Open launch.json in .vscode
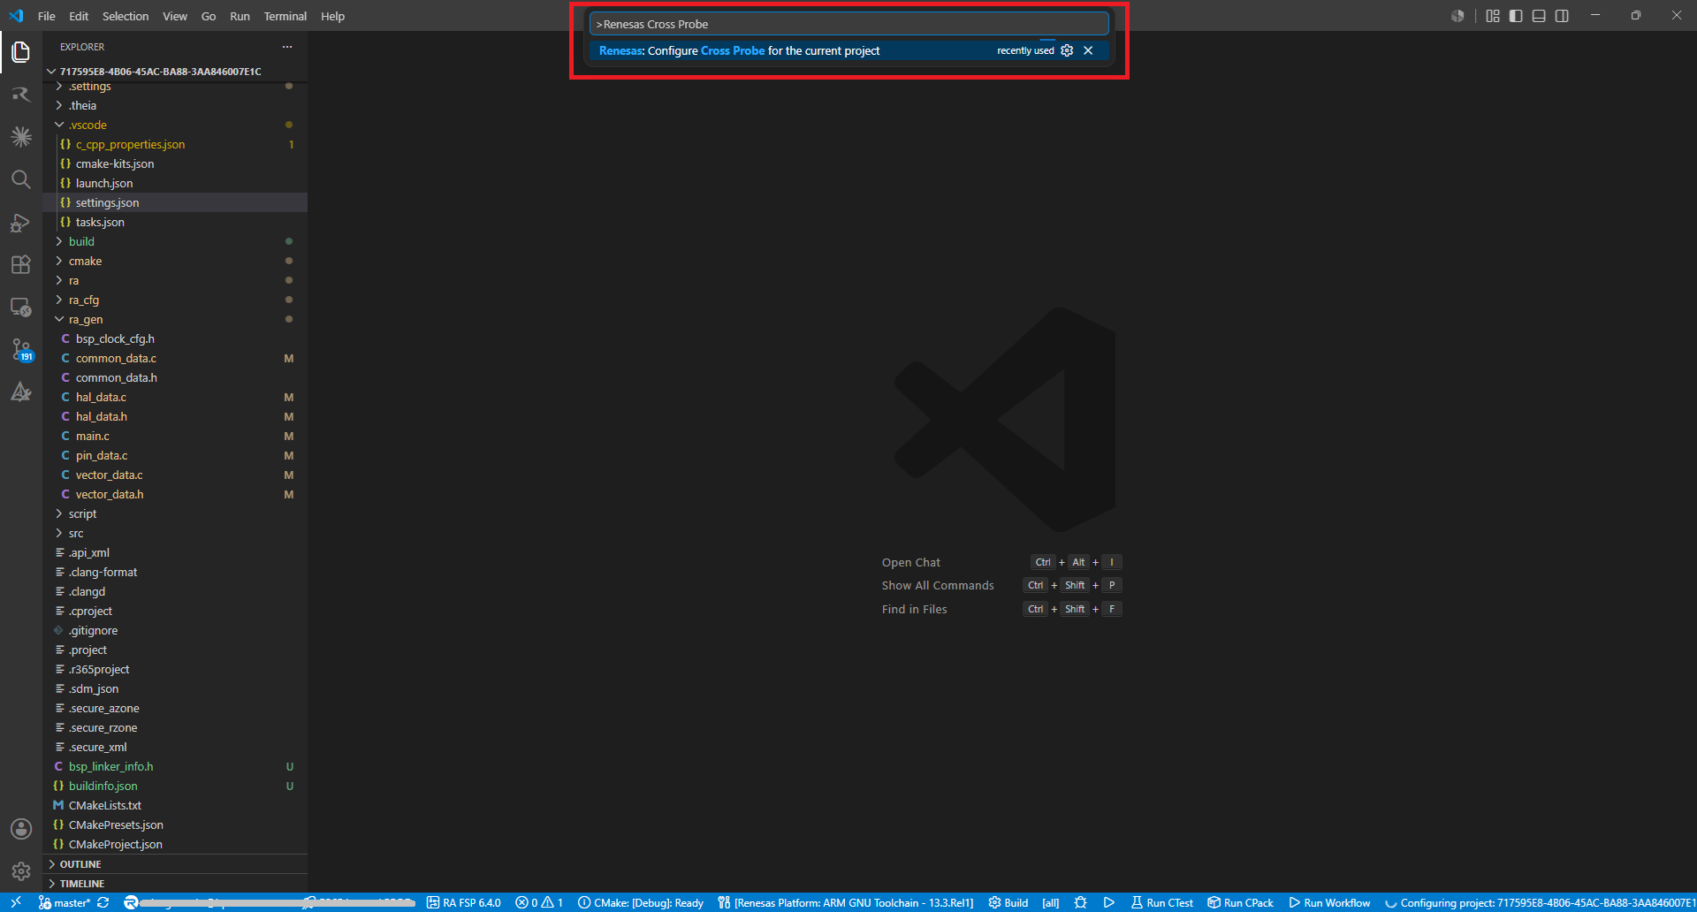This screenshot has height=912, width=1697. pos(175,183)
